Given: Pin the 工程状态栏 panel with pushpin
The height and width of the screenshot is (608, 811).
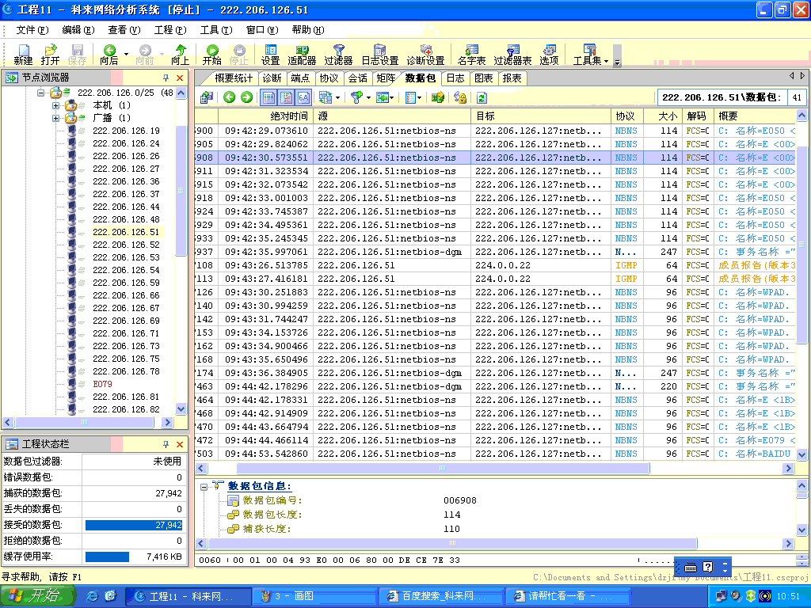Looking at the screenshot, I should [x=166, y=445].
